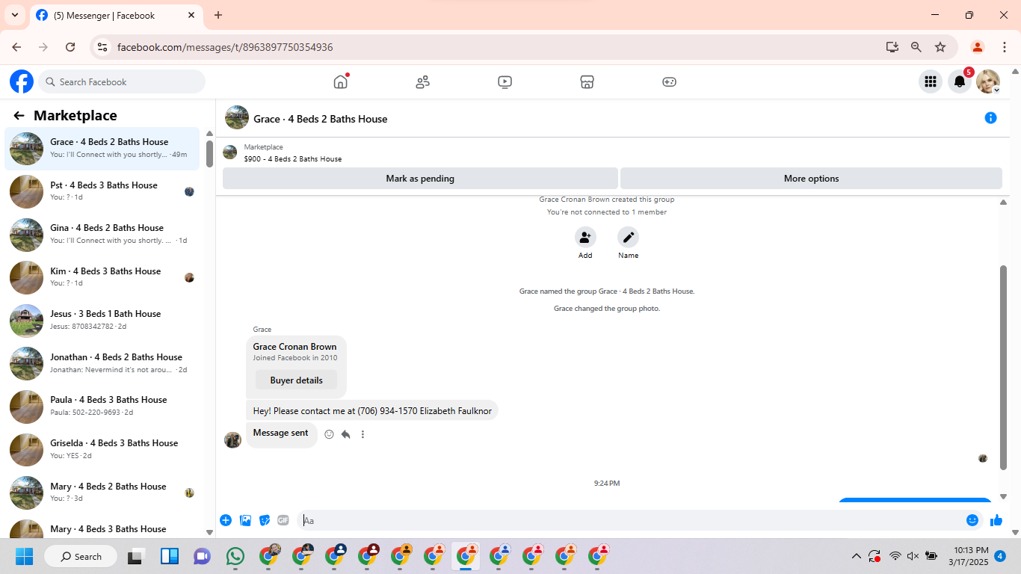Open the Gaming controller icon
Viewport: 1021px width, 574px height.
pos(670,81)
